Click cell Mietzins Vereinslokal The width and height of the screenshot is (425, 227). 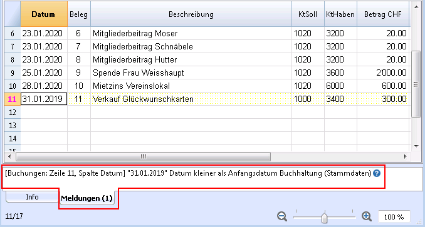point(191,86)
